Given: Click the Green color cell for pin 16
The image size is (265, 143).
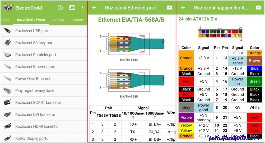Looking at the screenshot, I should click(x=254, y=81).
